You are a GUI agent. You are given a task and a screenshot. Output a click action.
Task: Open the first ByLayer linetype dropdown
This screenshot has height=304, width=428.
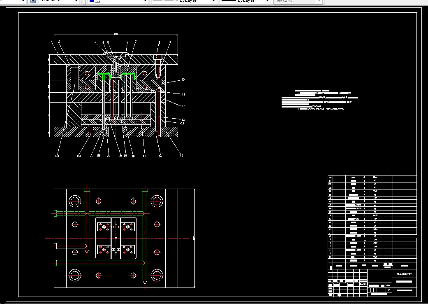213,1
